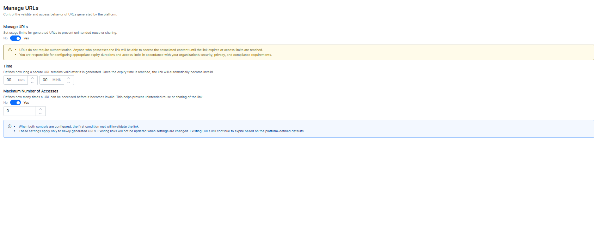Decrease minutes using the down arrow
Image resolution: width=602 pixels, height=226 pixels.
69,83
